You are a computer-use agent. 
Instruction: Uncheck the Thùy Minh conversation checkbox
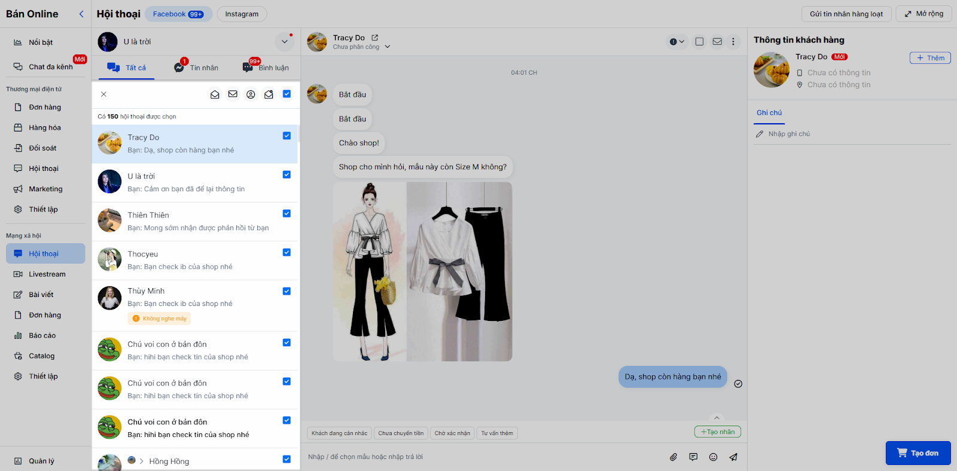click(287, 291)
